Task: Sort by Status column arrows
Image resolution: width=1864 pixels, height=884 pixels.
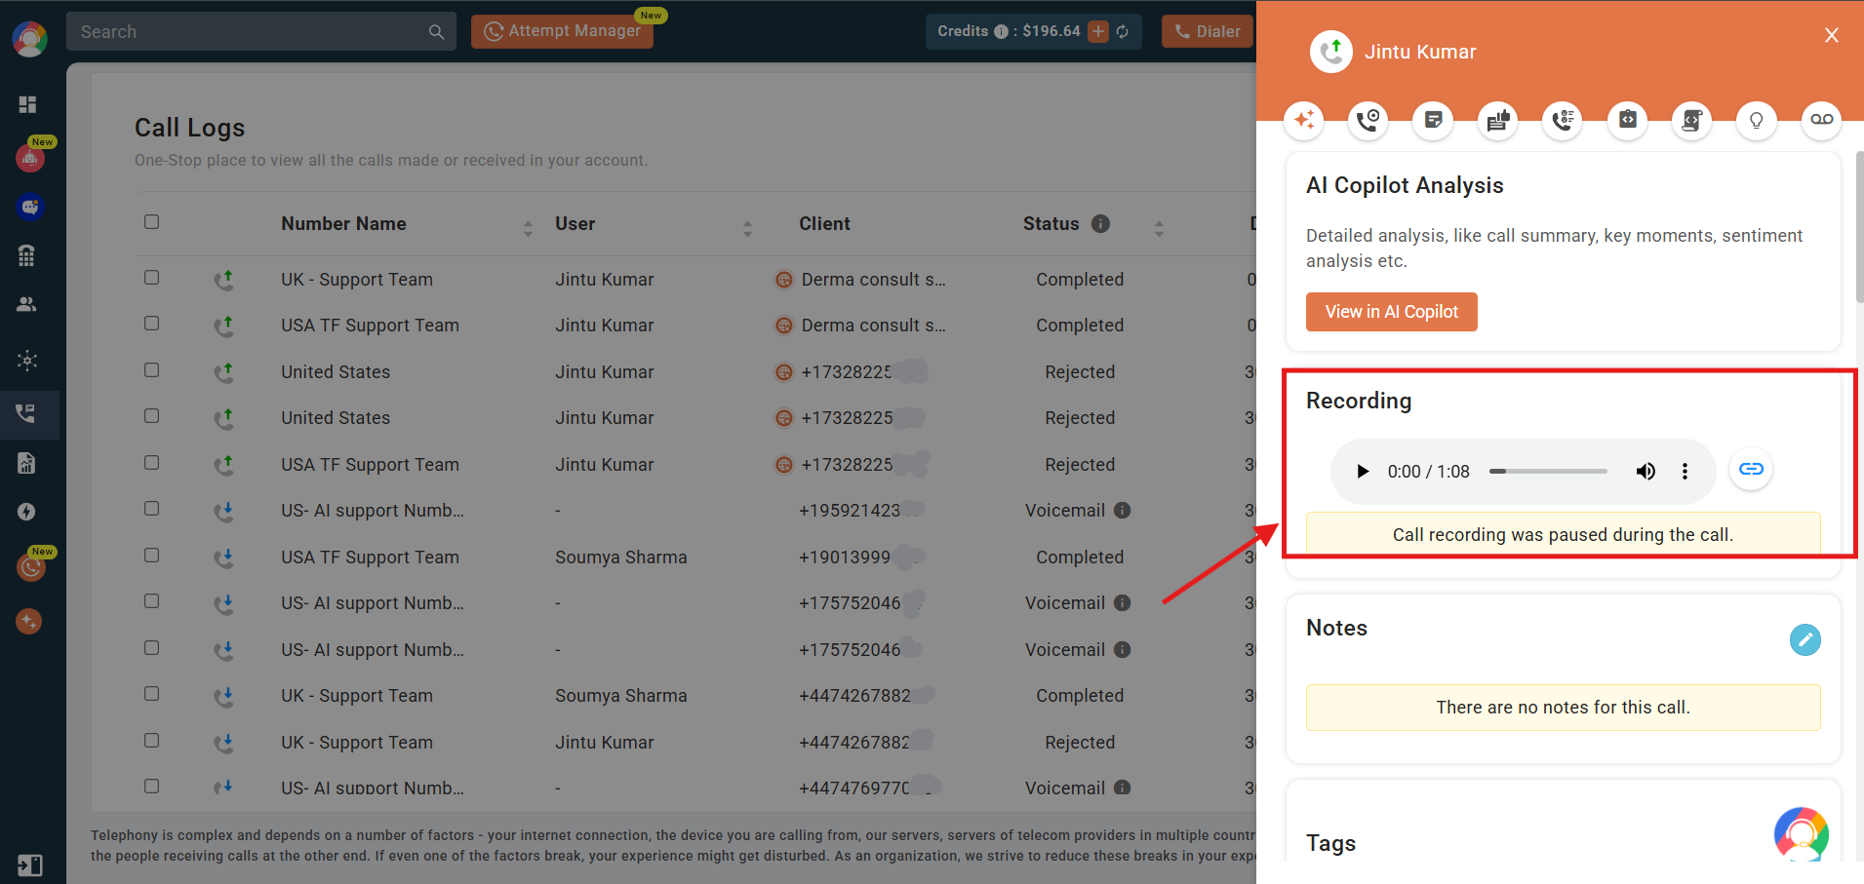Action: pos(1159,228)
